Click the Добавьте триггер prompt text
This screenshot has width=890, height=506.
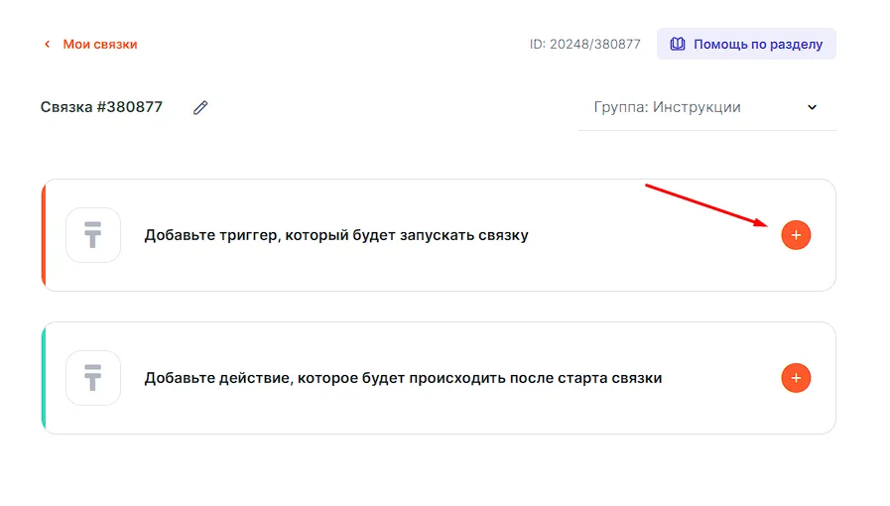(336, 235)
